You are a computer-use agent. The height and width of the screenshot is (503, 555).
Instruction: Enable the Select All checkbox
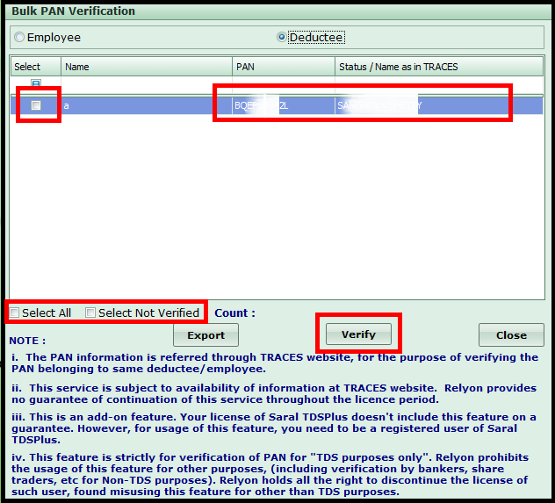pyautogui.click(x=14, y=313)
